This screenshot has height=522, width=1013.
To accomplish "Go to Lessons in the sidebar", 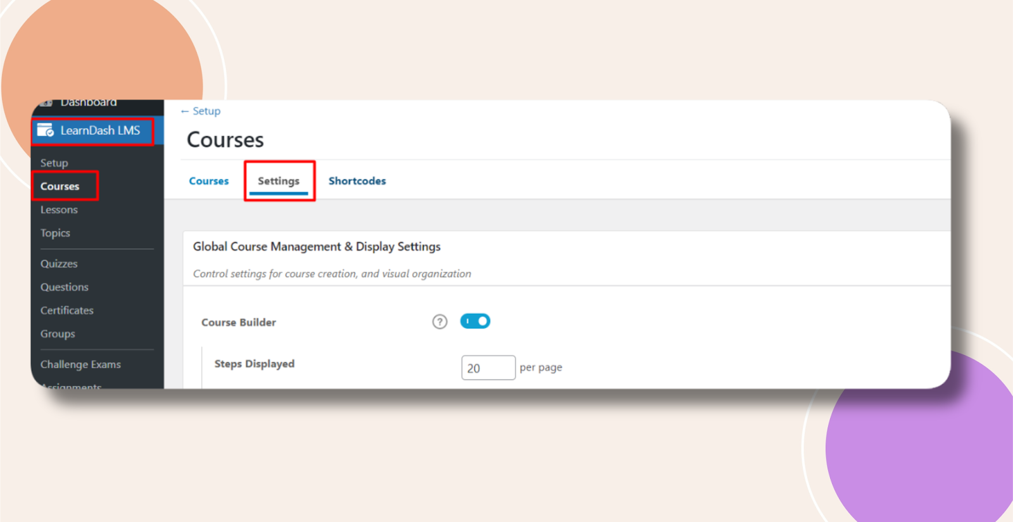I will click(59, 209).
